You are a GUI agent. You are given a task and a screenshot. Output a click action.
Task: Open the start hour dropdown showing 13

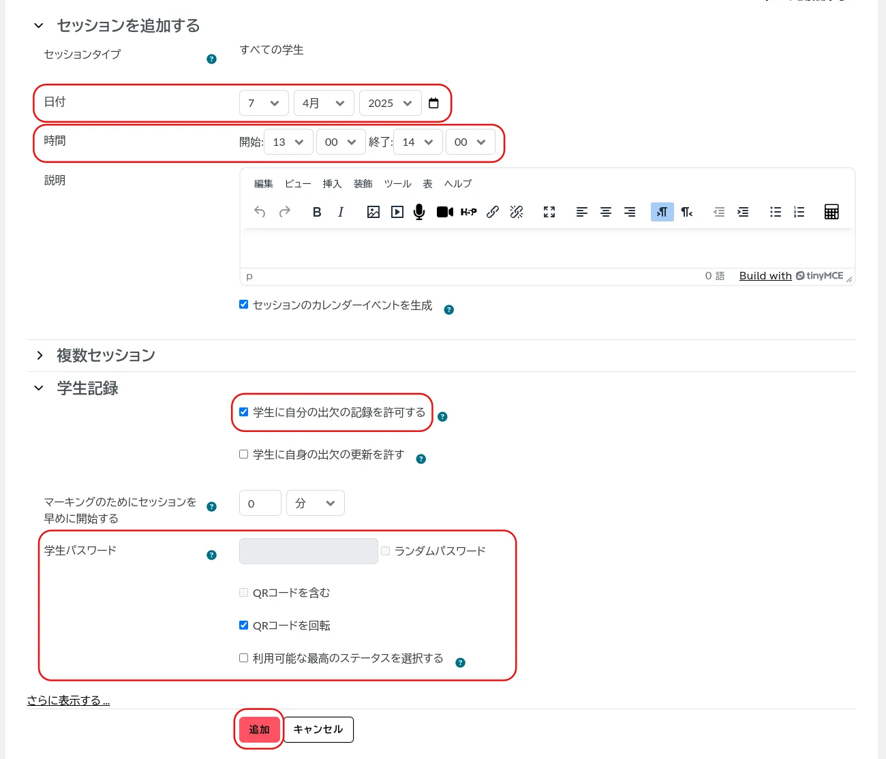(x=288, y=142)
